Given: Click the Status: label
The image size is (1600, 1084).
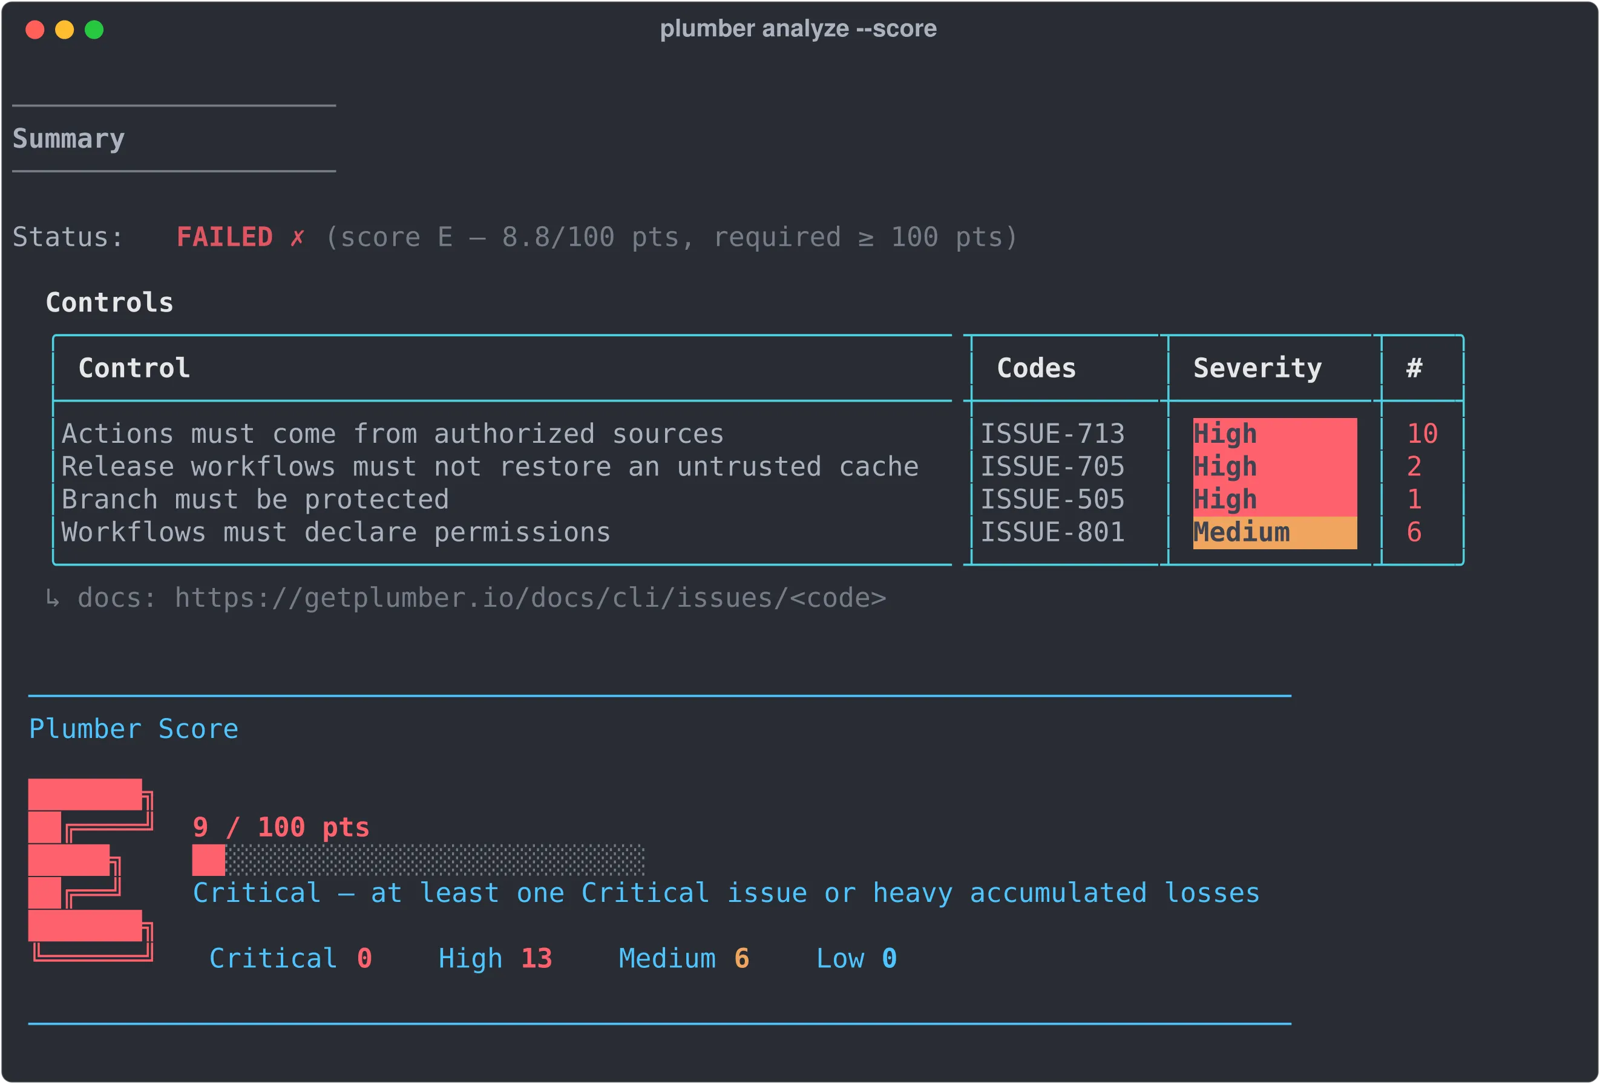Looking at the screenshot, I should [x=68, y=238].
